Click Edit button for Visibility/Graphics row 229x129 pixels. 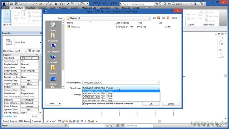(x=29, y=80)
